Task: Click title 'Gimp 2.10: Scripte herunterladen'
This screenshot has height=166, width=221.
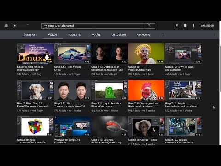Action: pyautogui.click(x=181, y=105)
